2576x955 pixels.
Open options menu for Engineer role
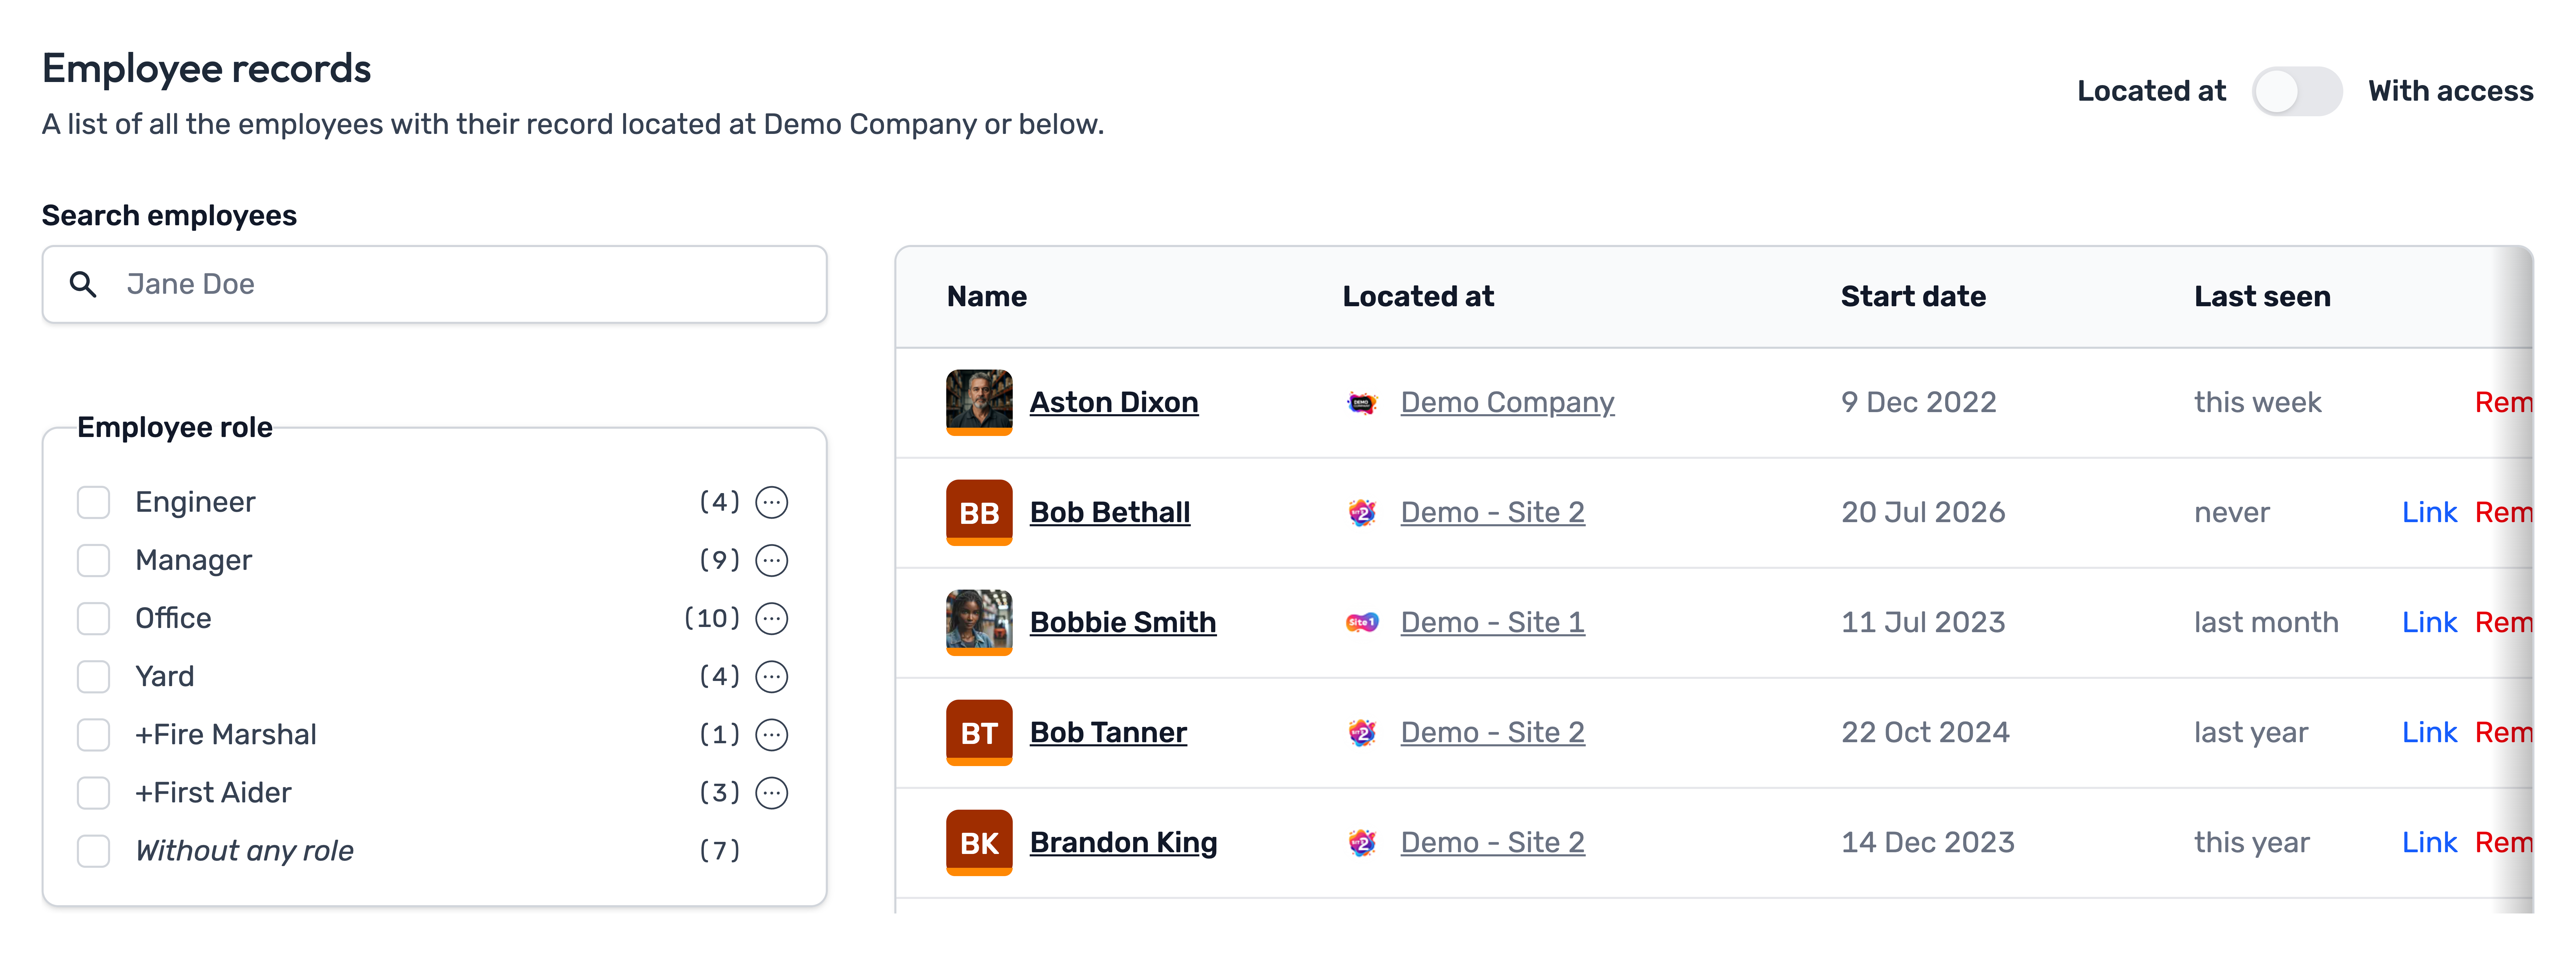(771, 502)
